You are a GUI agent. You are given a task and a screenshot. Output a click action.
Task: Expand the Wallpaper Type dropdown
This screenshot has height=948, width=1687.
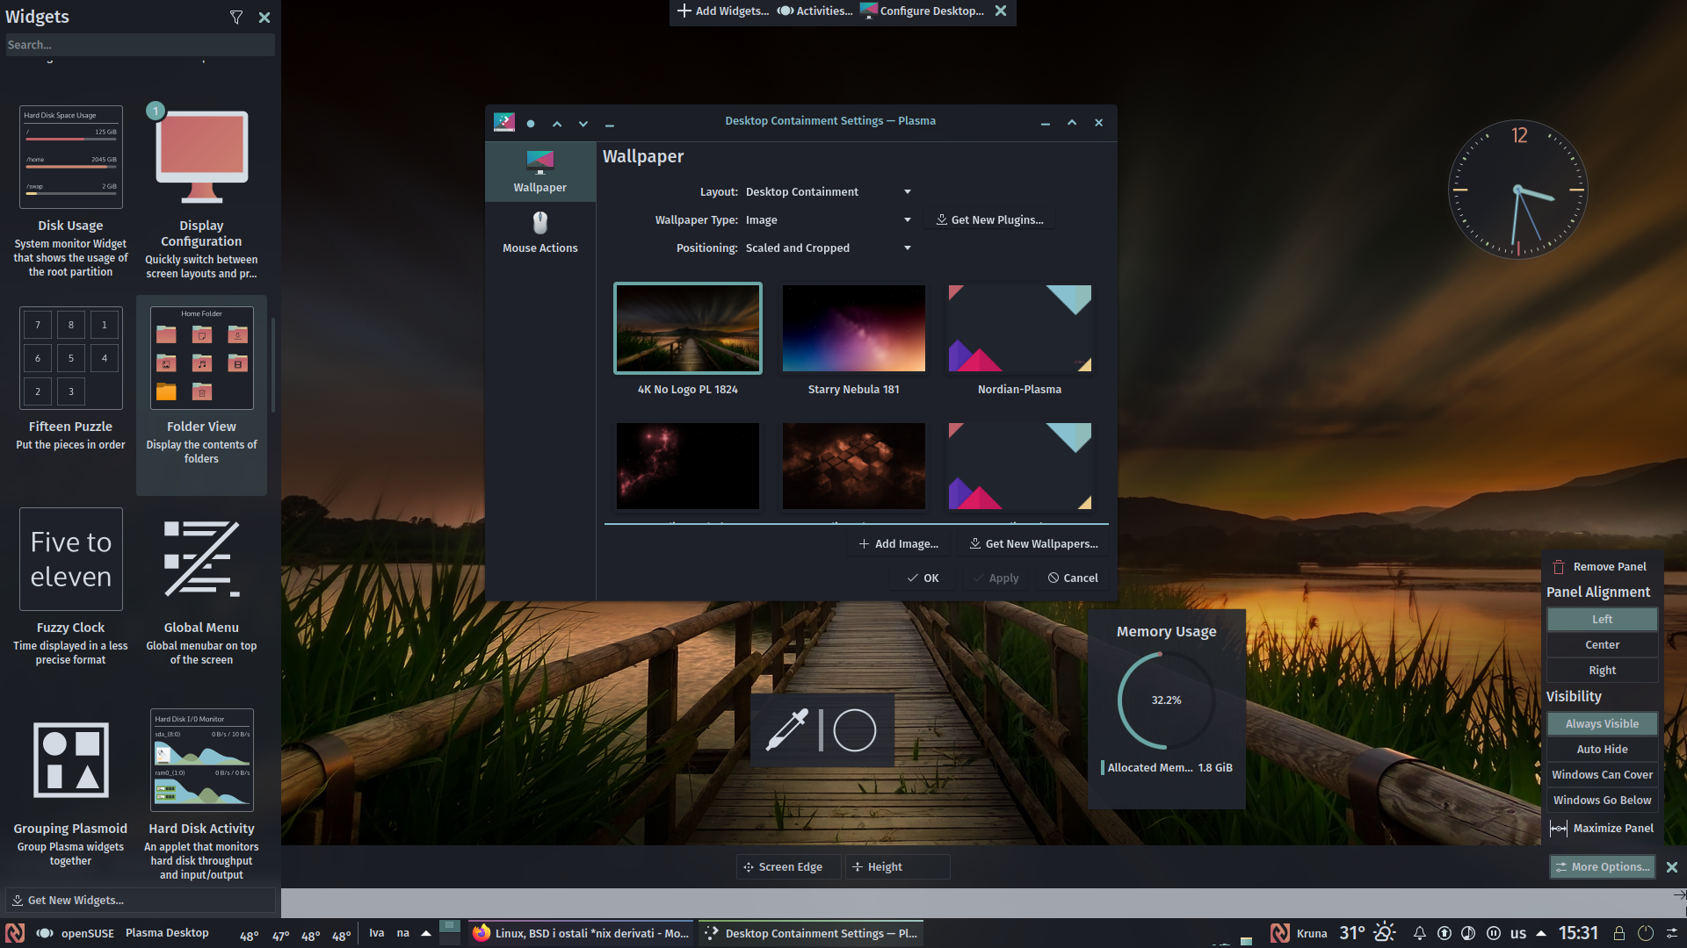coord(828,220)
